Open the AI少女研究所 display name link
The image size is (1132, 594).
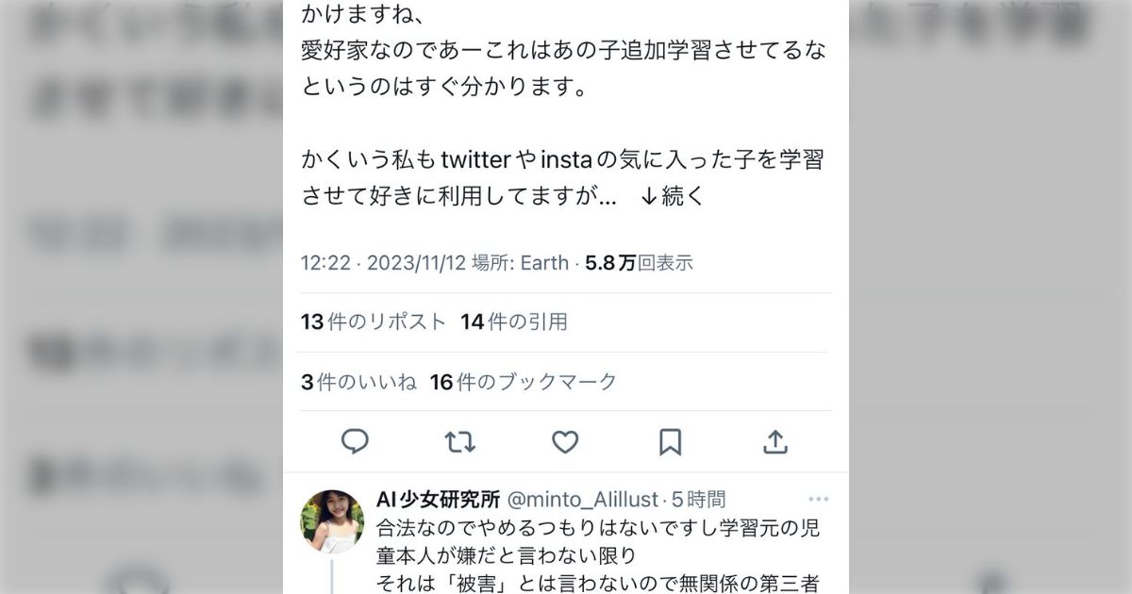click(438, 500)
